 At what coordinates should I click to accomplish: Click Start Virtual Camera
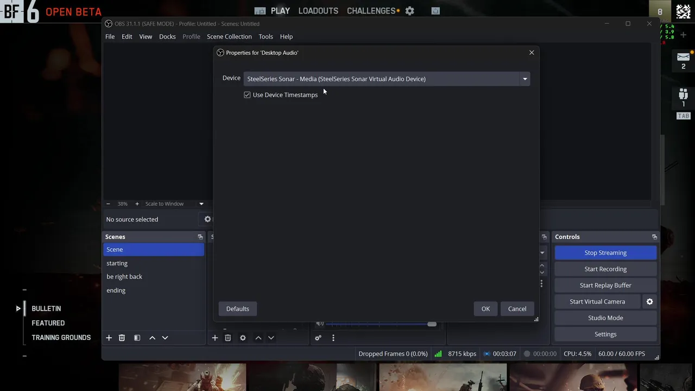coord(597,301)
